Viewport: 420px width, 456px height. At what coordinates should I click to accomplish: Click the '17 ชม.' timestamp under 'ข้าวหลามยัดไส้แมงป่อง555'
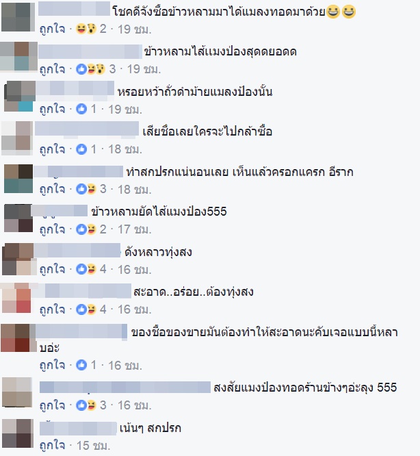click(135, 229)
